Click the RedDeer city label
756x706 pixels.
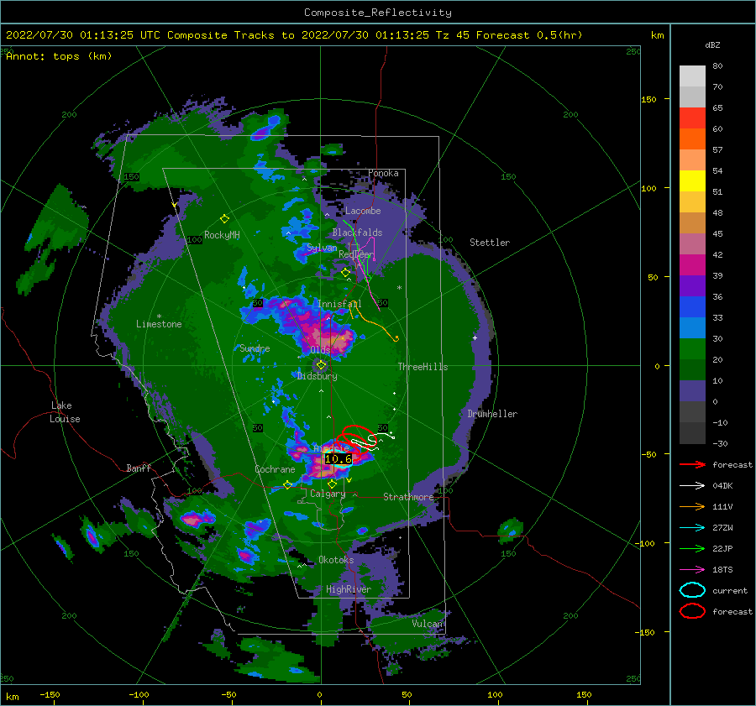pyautogui.click(x=356, y=254)
